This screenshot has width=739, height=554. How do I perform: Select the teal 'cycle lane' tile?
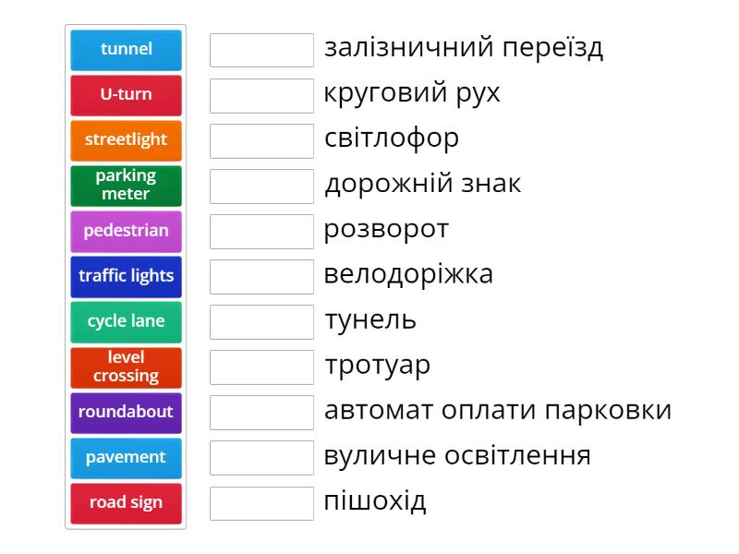click(126, 321)
